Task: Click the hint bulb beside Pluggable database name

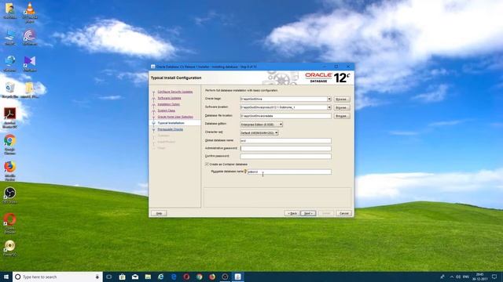Action: [245, 172]
